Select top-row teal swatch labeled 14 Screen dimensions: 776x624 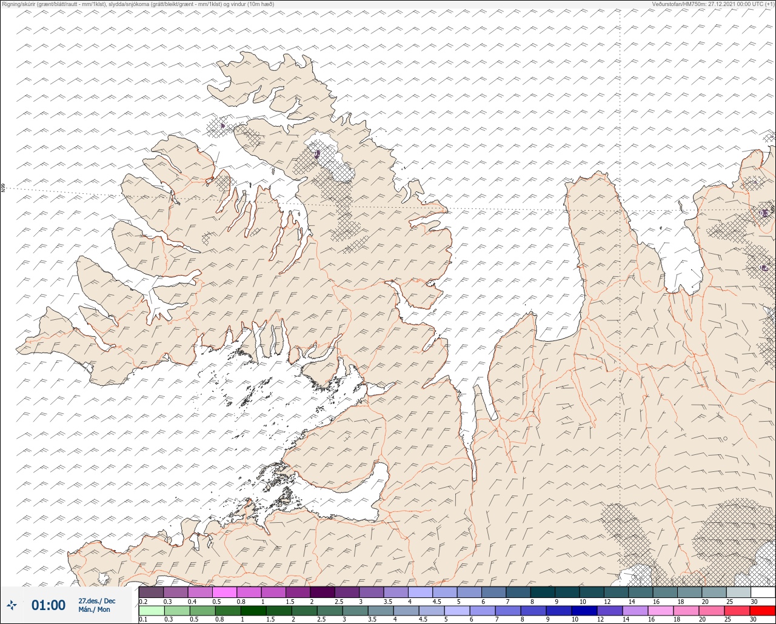[641, 592]
